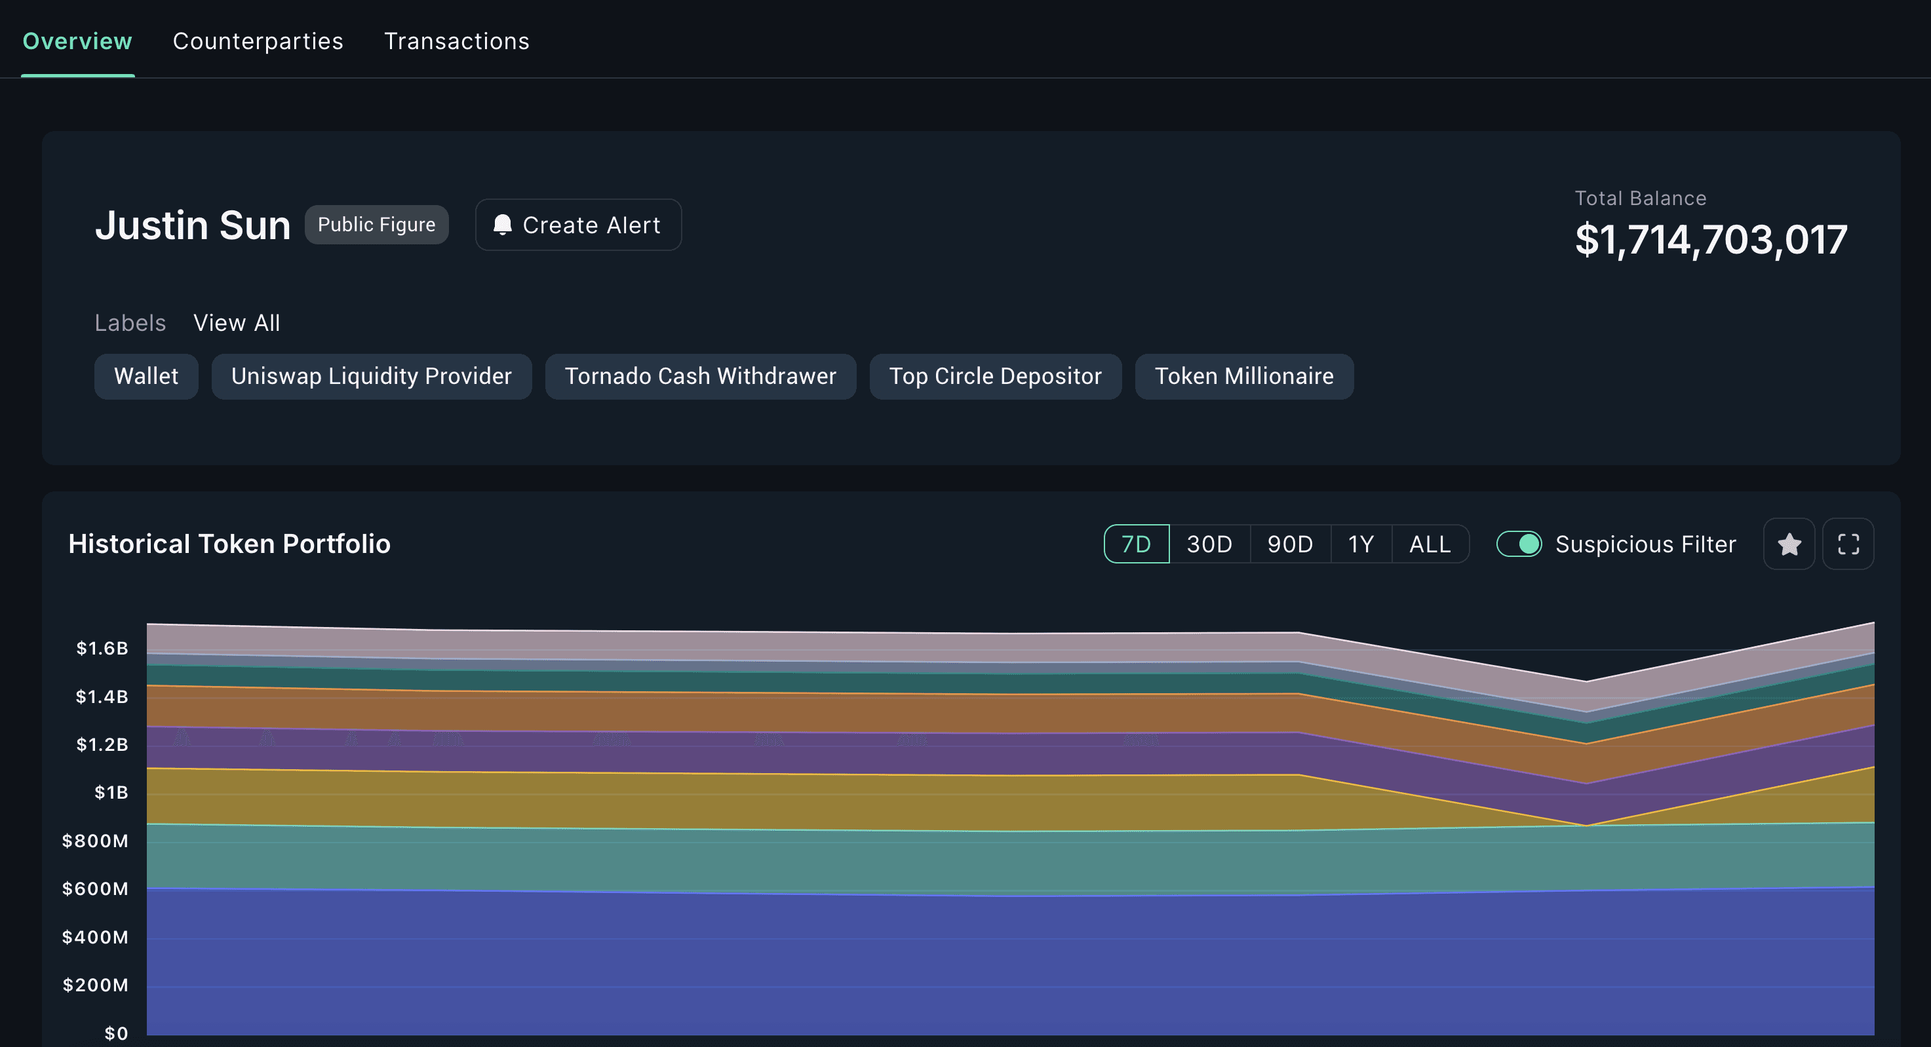
Task: Click the fullscreen expand chart icon
Action: point(1848,544)
